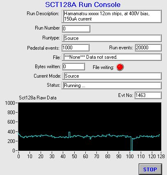The image size is (167, 175).
Task: Edit the Run events value 20000
Action: point(148,48)
